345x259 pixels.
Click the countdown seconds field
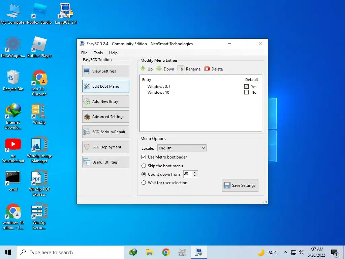(x=188, y=174)
